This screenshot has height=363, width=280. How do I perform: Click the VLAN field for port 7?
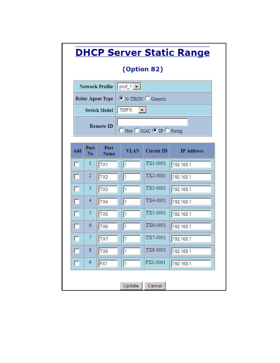132,239
